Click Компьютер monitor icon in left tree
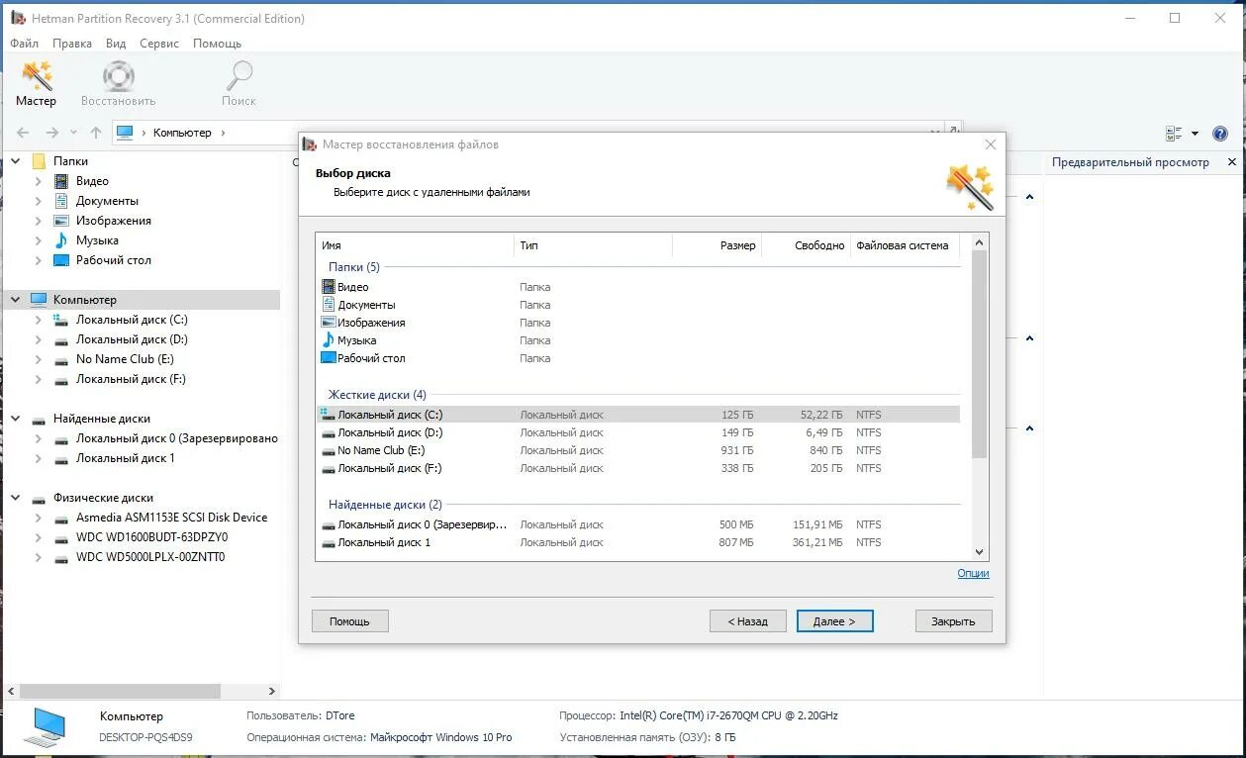The image size is (1246, 758). coord(39,300)
